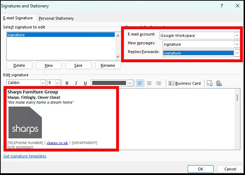Expand the E-mail account dropdown
This screenshot has height=175, width=245.
pyautogui.click(x=237, y=35)
